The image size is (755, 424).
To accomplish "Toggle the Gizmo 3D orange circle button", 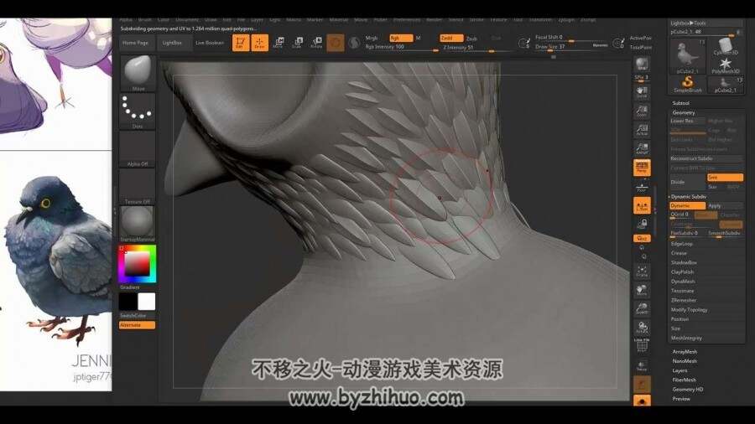I will [x=336, y=43].
